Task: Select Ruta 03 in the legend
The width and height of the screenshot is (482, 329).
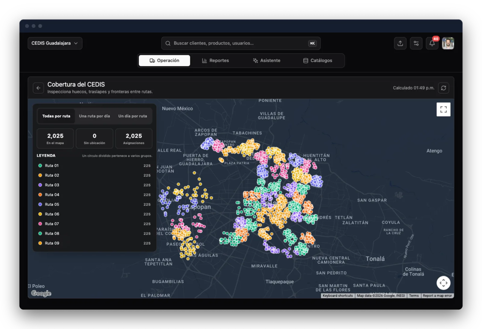Action: [x=94, y=185]
